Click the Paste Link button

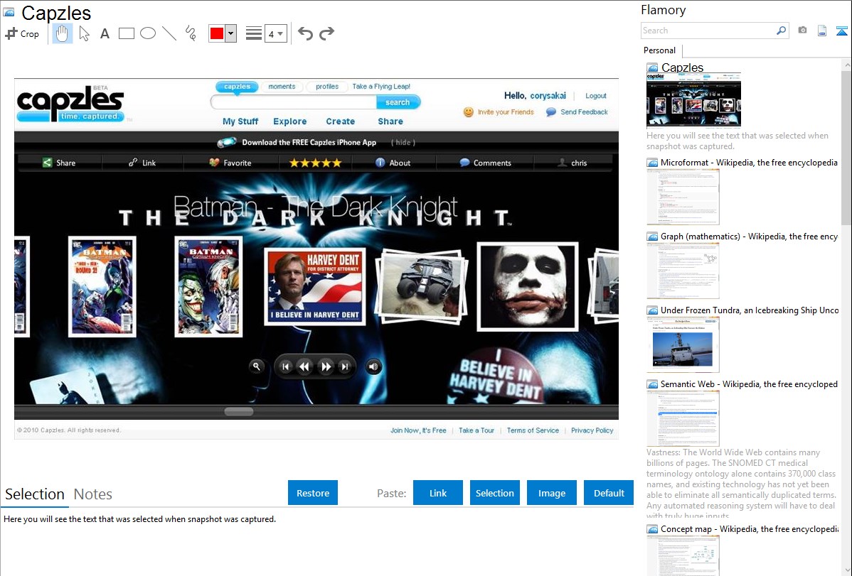coord(438,493)
